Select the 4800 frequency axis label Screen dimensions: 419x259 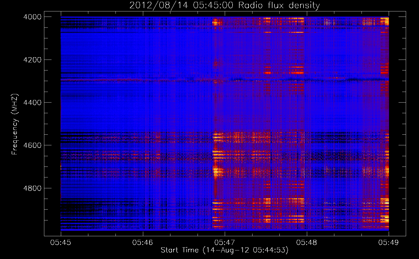(32, 188)
